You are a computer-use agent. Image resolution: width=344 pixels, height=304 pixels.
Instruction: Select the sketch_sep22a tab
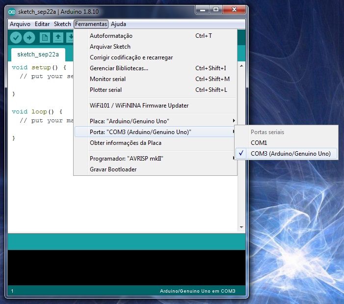[38, 54]
